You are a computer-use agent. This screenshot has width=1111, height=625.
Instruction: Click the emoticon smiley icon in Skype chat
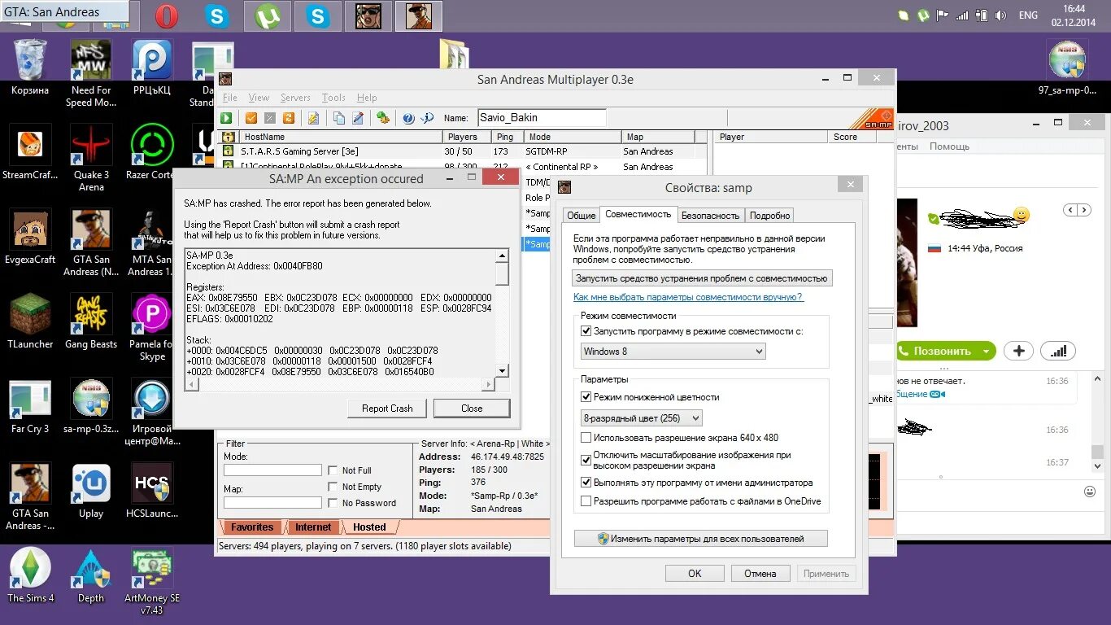(x=1090, y=492)
